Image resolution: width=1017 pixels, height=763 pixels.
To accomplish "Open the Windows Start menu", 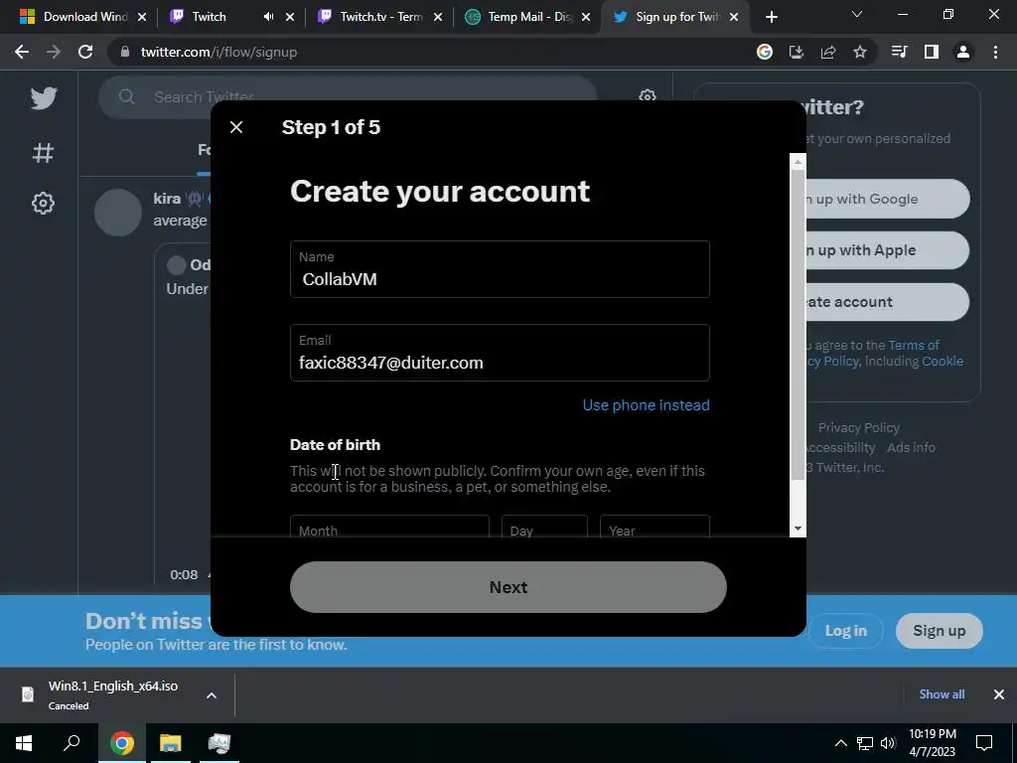I will pos(24,743).
